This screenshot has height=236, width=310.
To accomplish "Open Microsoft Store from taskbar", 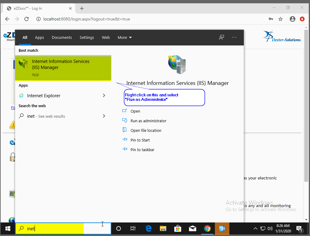I will click(178, 229).
